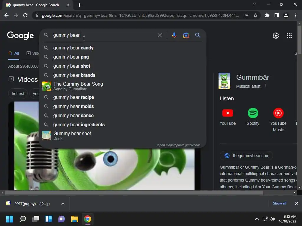Close the downloads bar
Viewport: 302px width, 226px height.
(x=297, y=203)
